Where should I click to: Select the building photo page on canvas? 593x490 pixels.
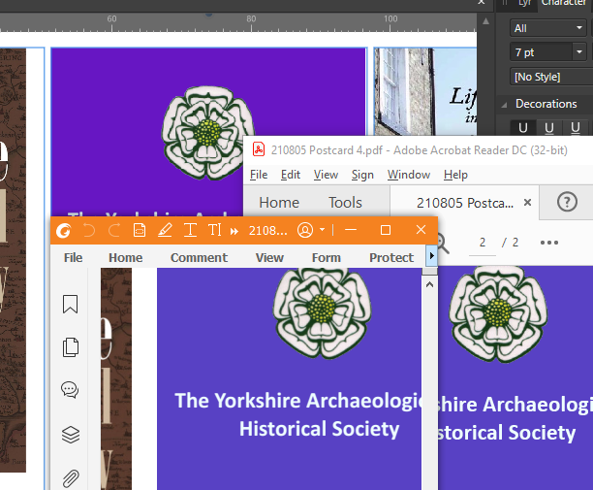[x=425, y=91]
